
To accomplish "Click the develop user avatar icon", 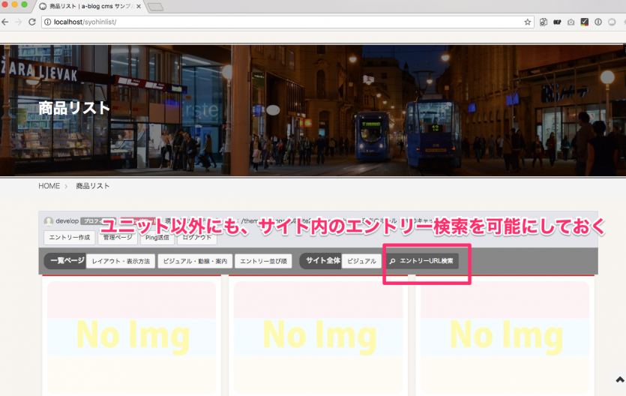I will click(x=49, y=221).
